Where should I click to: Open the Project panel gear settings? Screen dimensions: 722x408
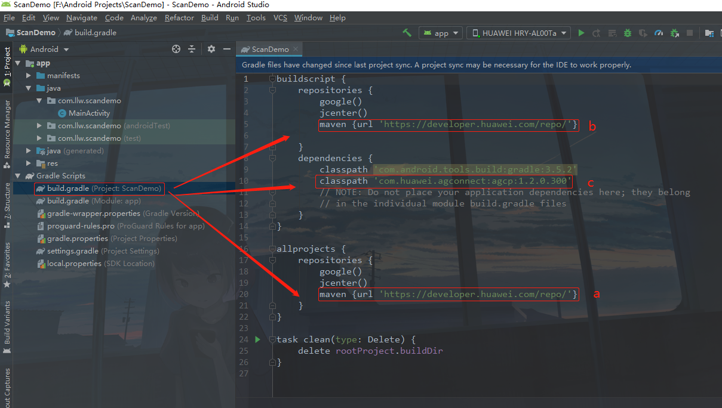pyautogui.click(x=211, y=49)
